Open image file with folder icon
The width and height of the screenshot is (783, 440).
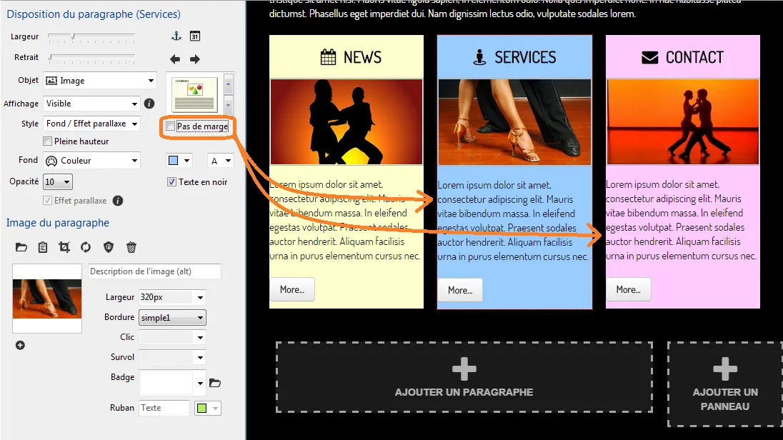(x=21, y=247)
